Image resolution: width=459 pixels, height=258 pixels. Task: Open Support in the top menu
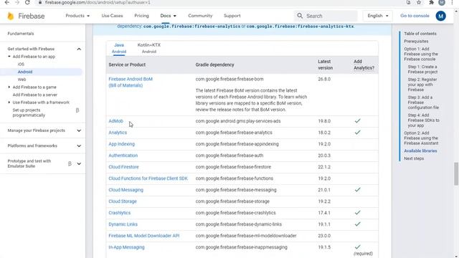point(232,16)
